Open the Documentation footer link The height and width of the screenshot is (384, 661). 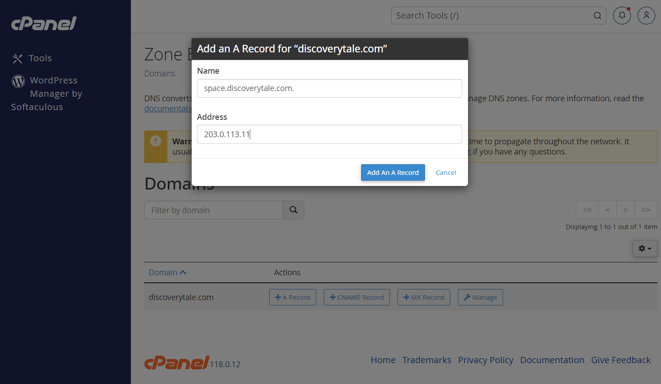[552, 360]
